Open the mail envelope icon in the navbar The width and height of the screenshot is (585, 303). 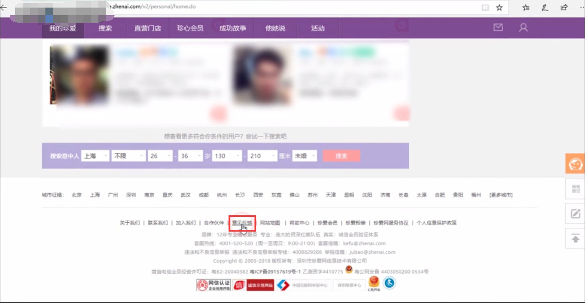(x=499, y=27)
